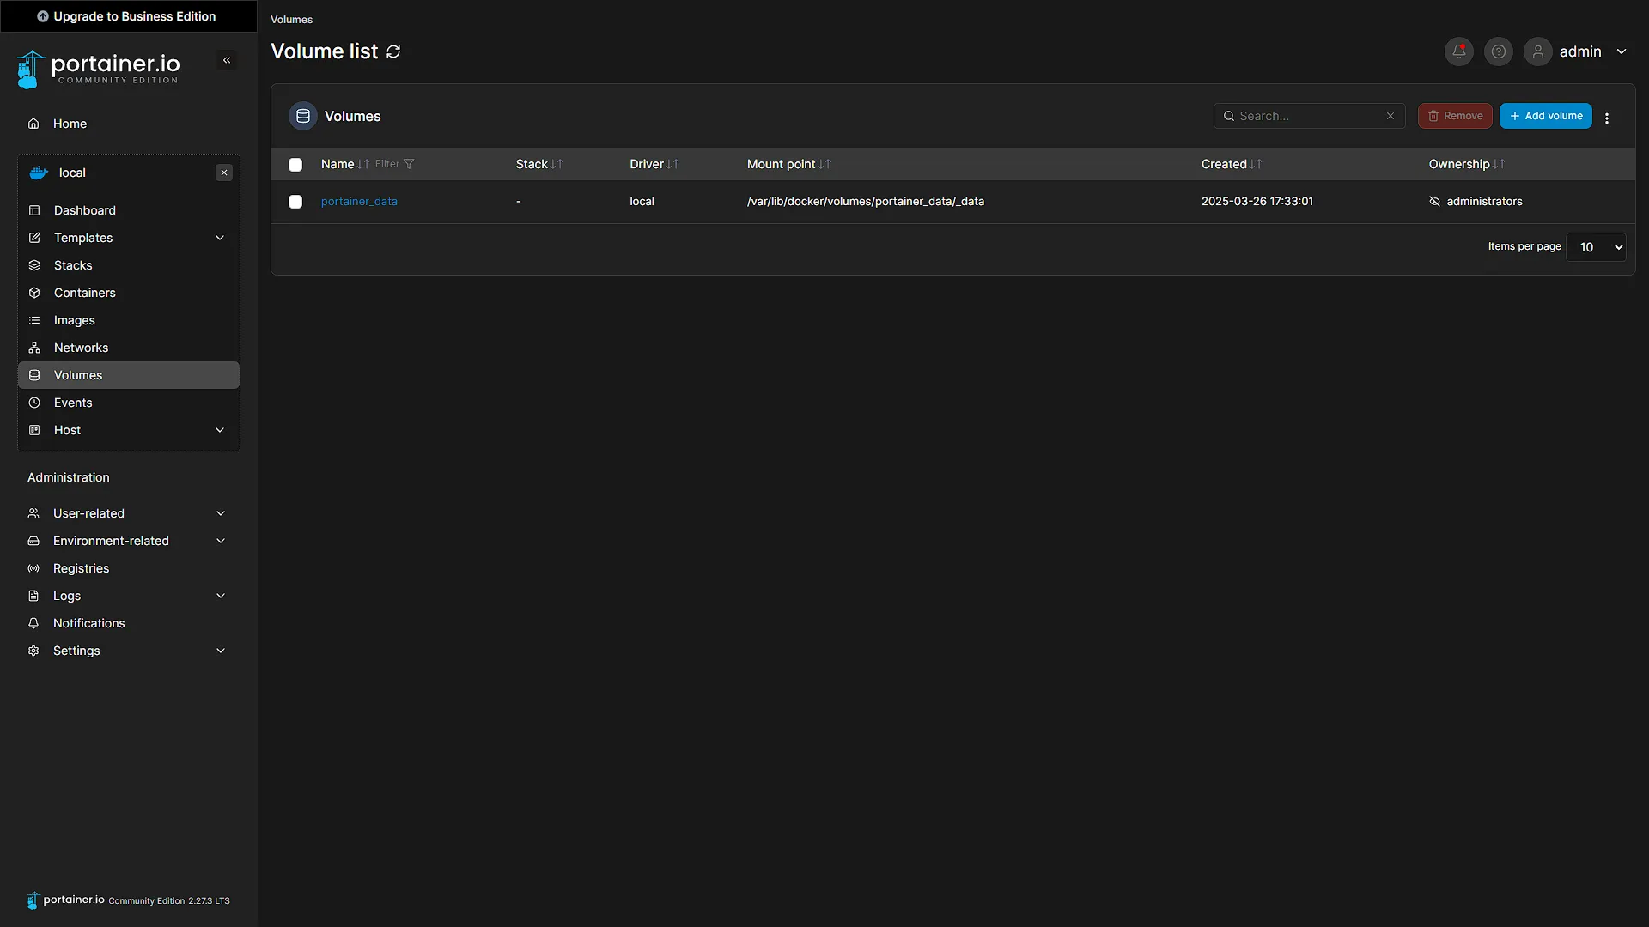Click the hidden-eye ownership icon for administrators
Viewport: 1649px width, 927px height.
tap(1434, 202)
